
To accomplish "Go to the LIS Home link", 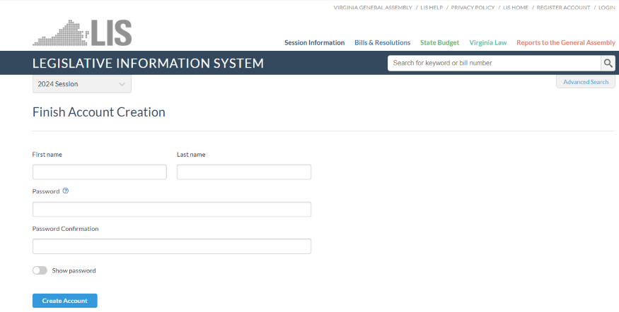I will click(515, 7).
